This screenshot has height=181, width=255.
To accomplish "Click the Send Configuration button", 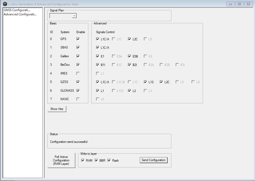I will click(x=154, y=160).
